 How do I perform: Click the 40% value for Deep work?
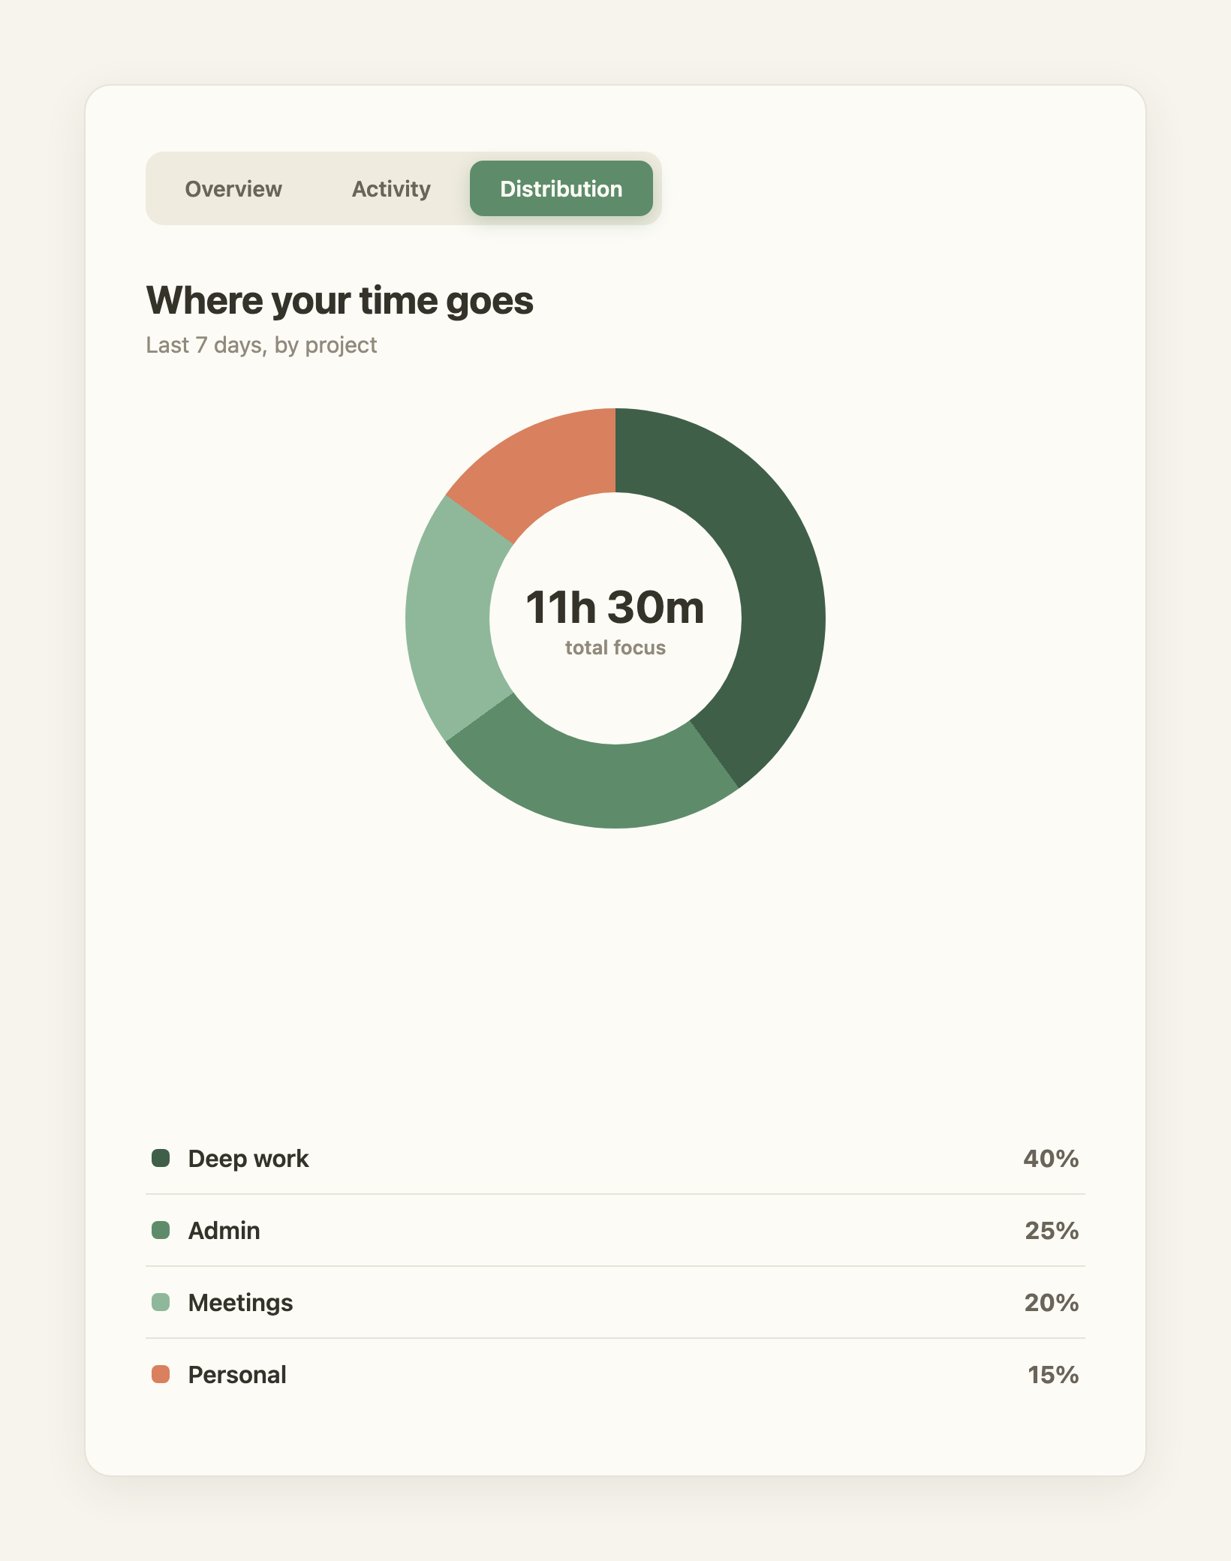click(x=1051, y=1158)
